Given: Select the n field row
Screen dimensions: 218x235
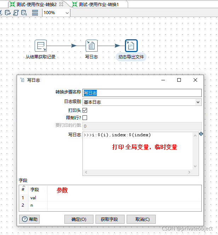Looking at the screenshot, I should click(x=110, y=205).
